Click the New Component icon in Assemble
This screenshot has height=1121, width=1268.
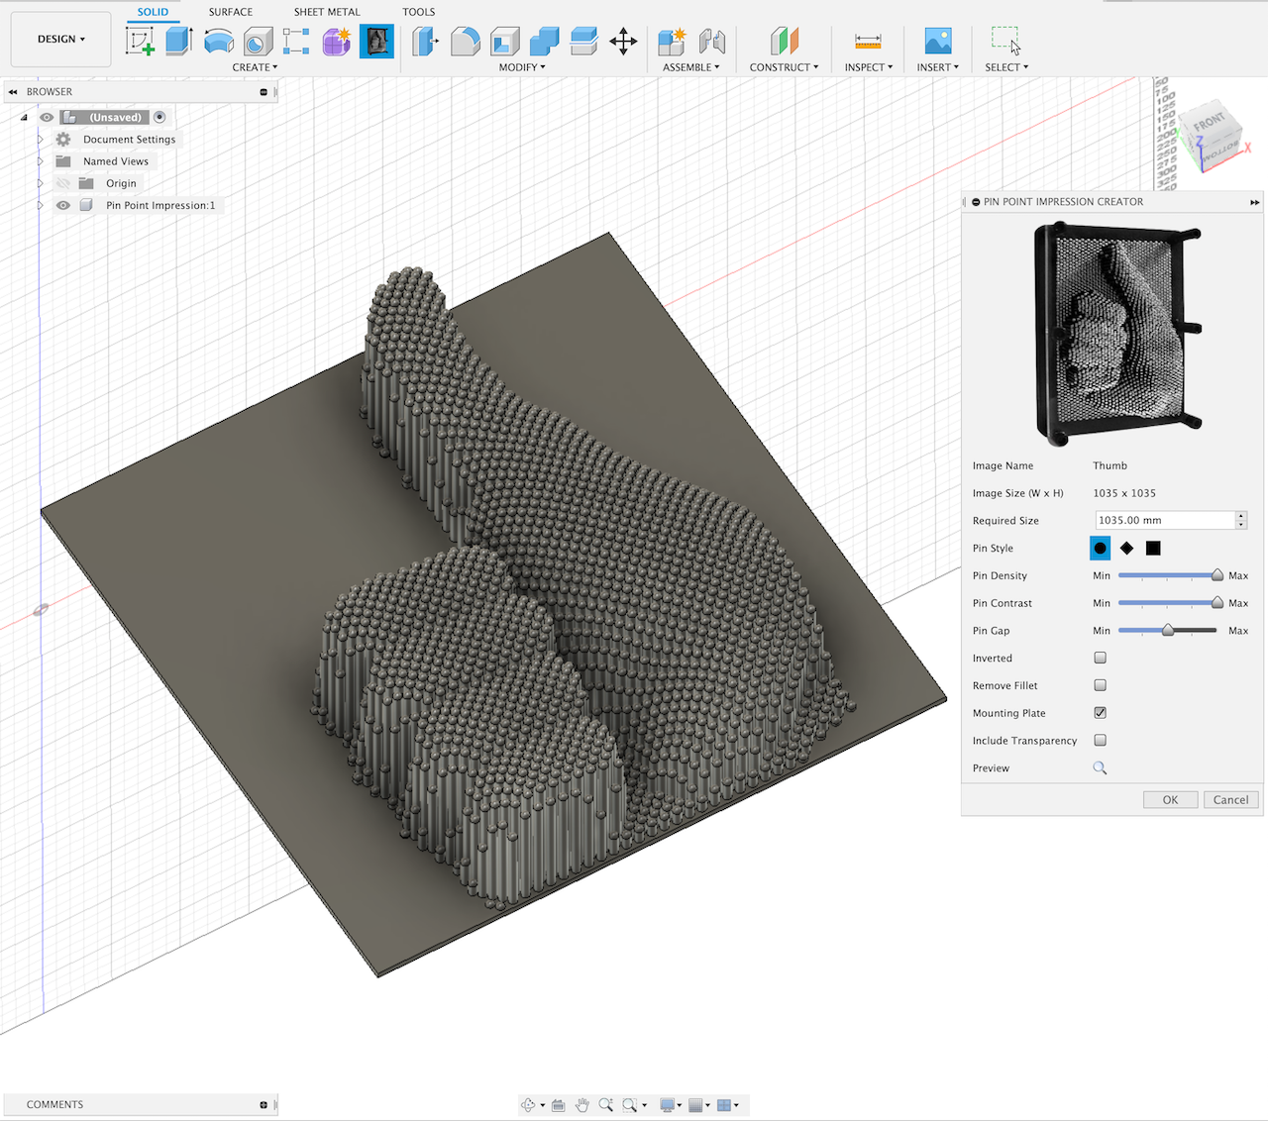tap(672, 41)
